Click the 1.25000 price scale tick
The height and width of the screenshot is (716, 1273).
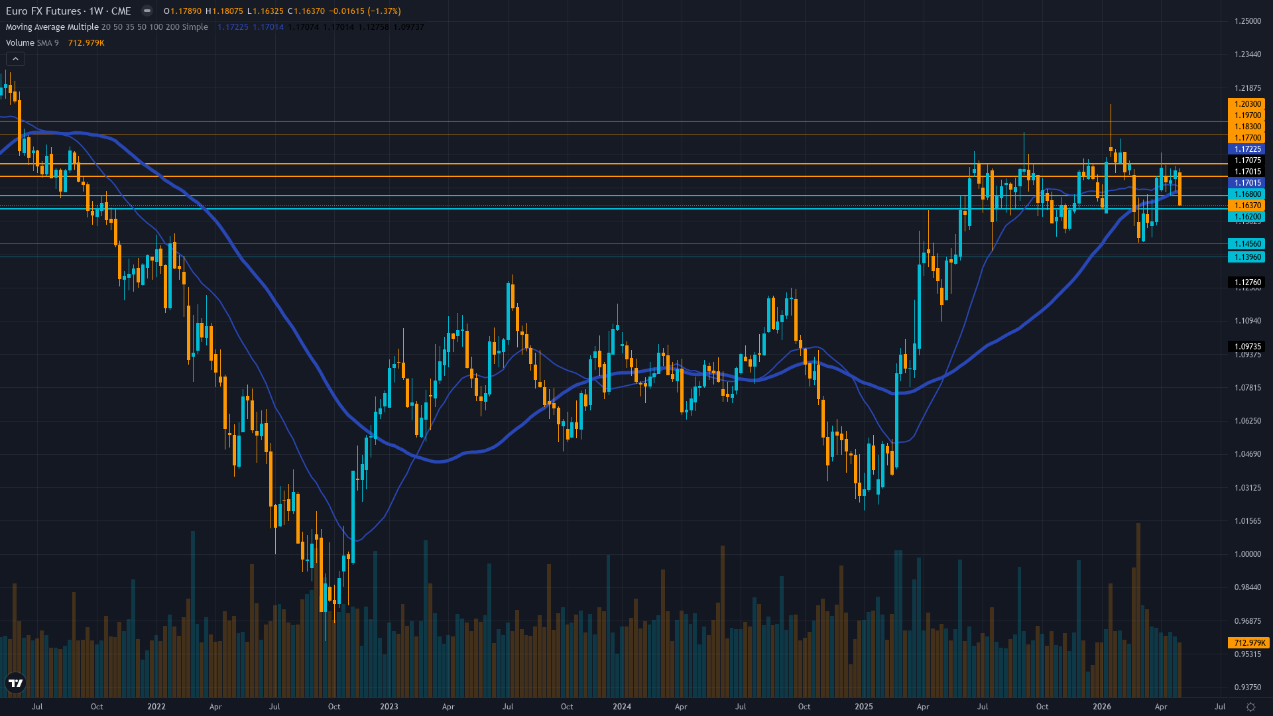pos(1248,21)
